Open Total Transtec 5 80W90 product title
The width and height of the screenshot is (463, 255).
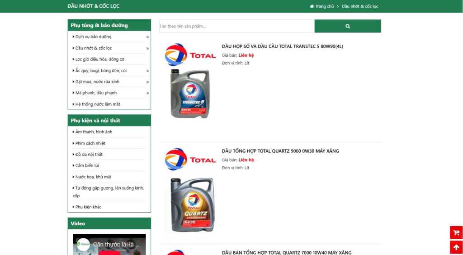(282, 46)
